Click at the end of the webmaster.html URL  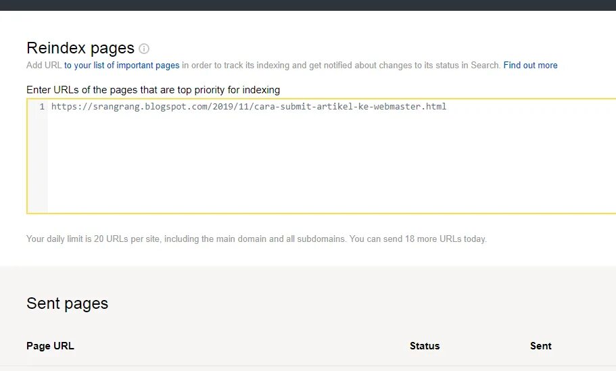coord(447,107)
